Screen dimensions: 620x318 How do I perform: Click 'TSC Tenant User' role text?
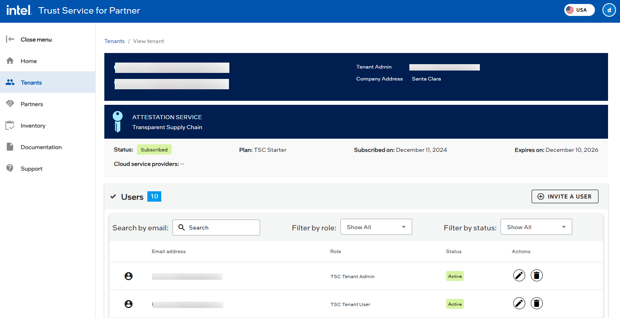[x=350, y=304]
